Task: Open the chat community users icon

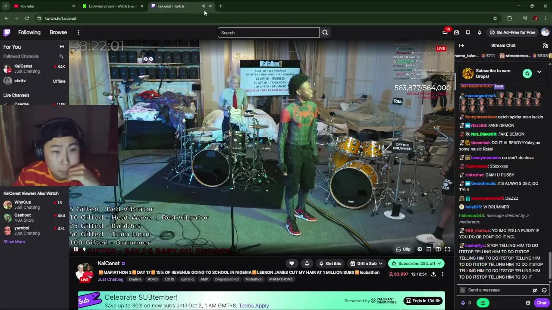Action: click(x=545, y=45)
